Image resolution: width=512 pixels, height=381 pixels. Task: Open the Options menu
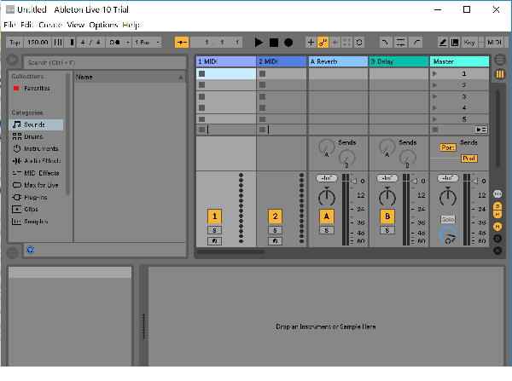[x=103, y=26]
